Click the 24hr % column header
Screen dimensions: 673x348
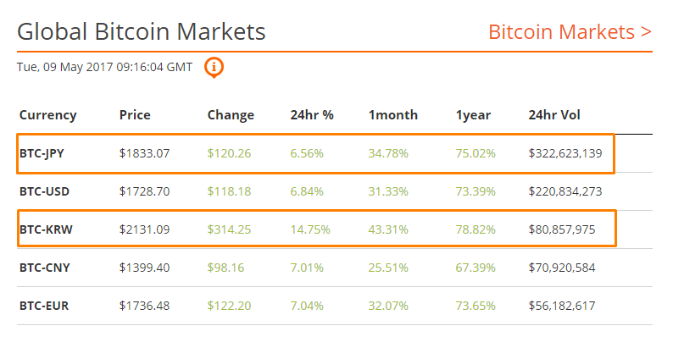[x=311, y=115]
